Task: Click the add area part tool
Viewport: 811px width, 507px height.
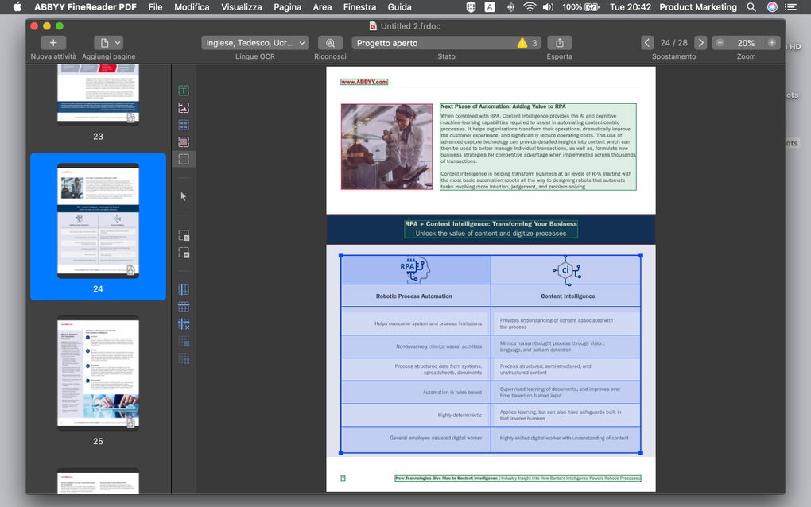Action: tap(184, 236)
